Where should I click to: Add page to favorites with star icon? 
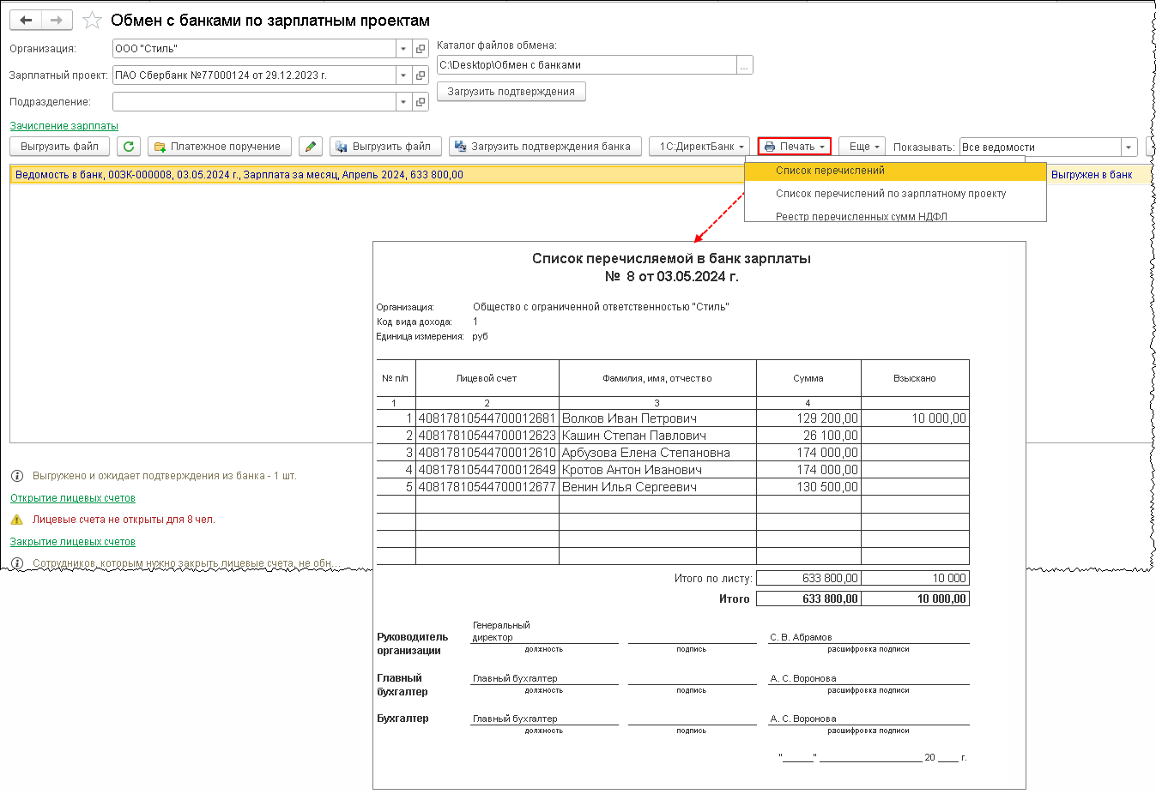(92, 21)
